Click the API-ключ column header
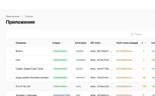 95,43
